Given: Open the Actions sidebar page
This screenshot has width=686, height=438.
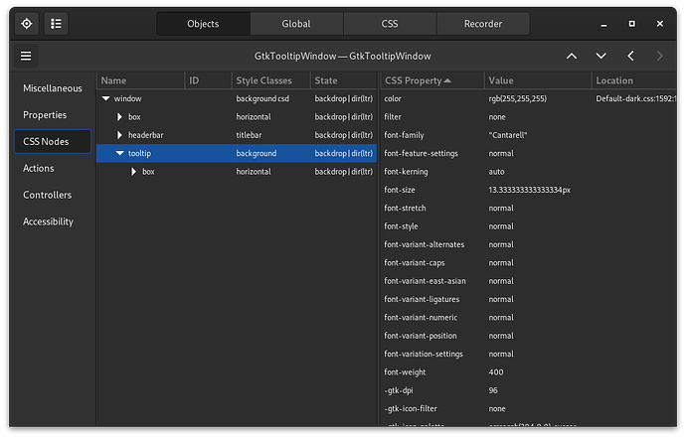Looking at the screenshot, I should [53, 168].
